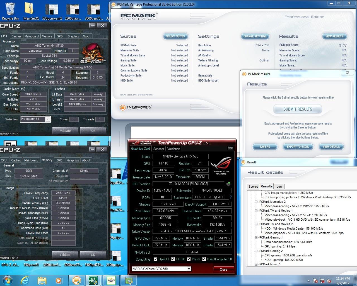The image size is (357, 286).
Task: Click the taskbar clock showing 11:34 PM
Action: click(x=343, y=281)
